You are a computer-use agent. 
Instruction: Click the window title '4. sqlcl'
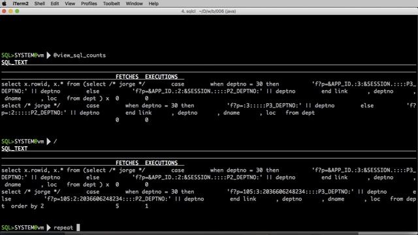188,12
